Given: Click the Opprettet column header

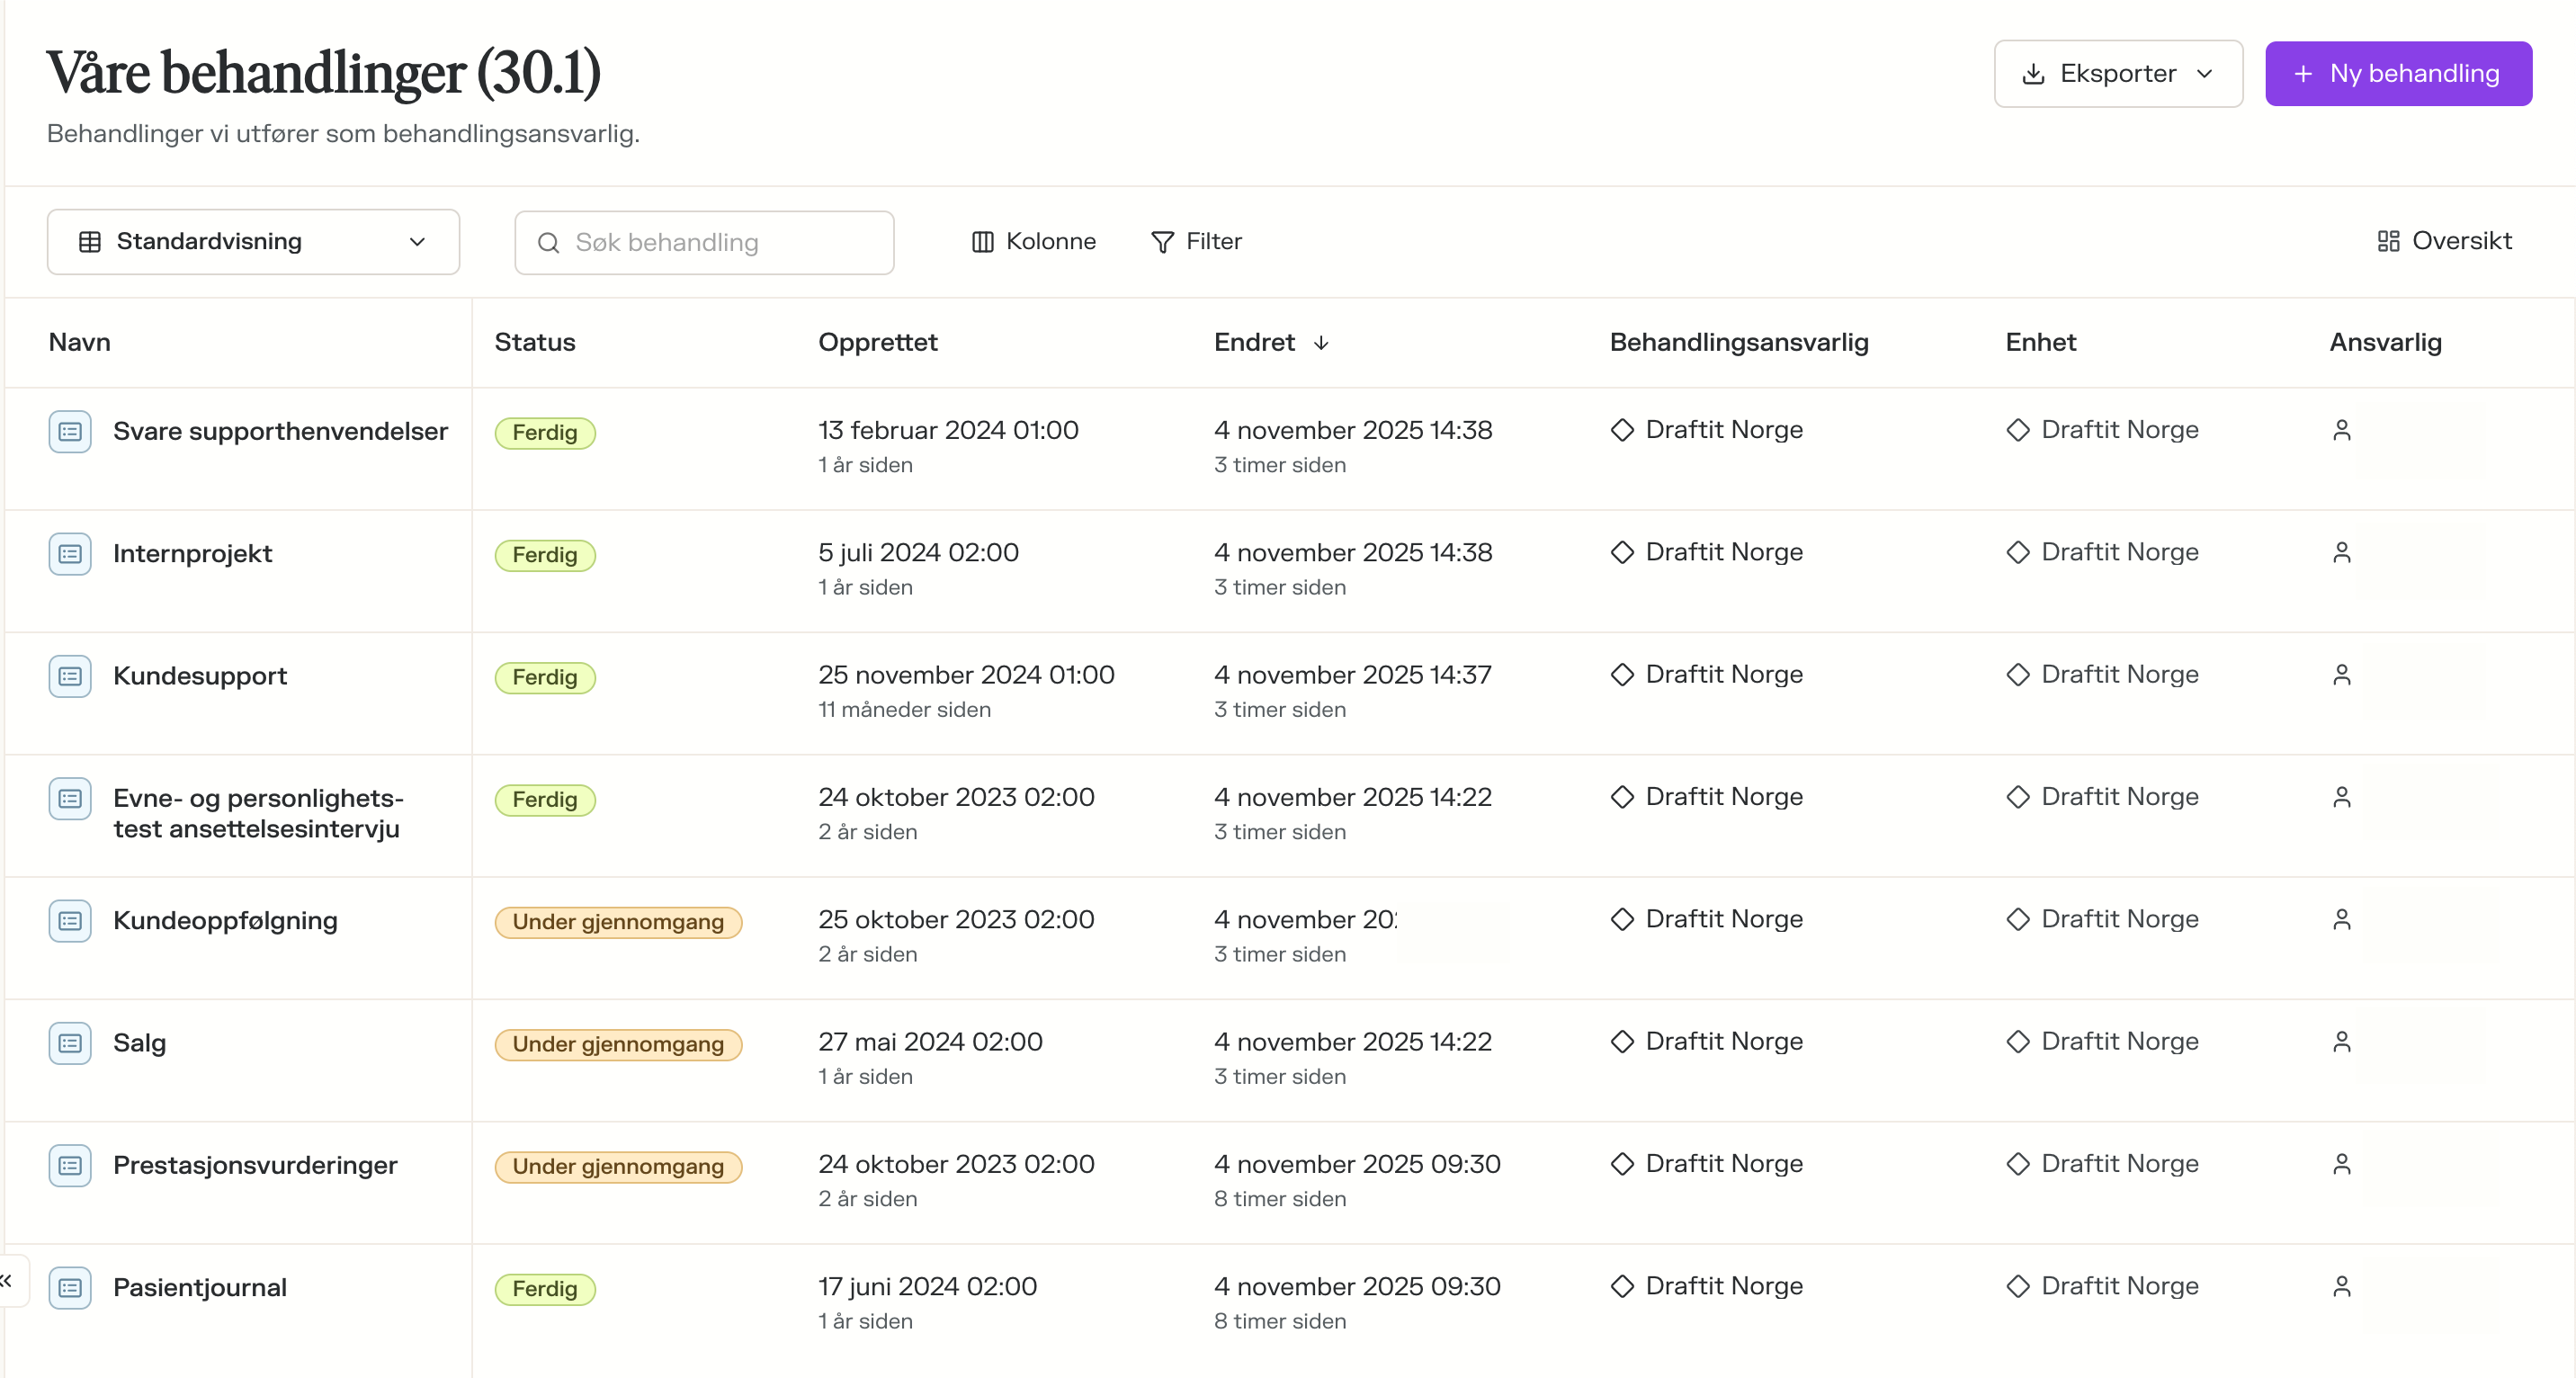Looking at the screenshot, I should pos(877,343).
